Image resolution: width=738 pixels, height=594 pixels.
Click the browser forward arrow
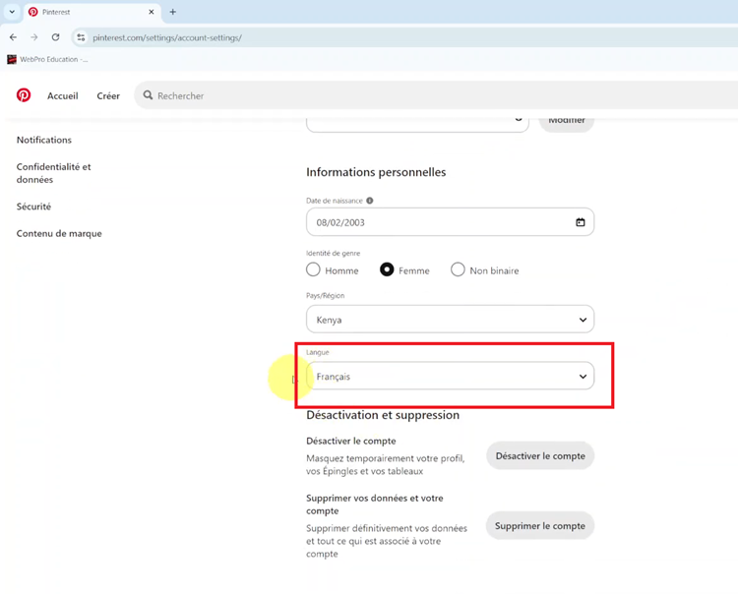(x=33, y=37)
